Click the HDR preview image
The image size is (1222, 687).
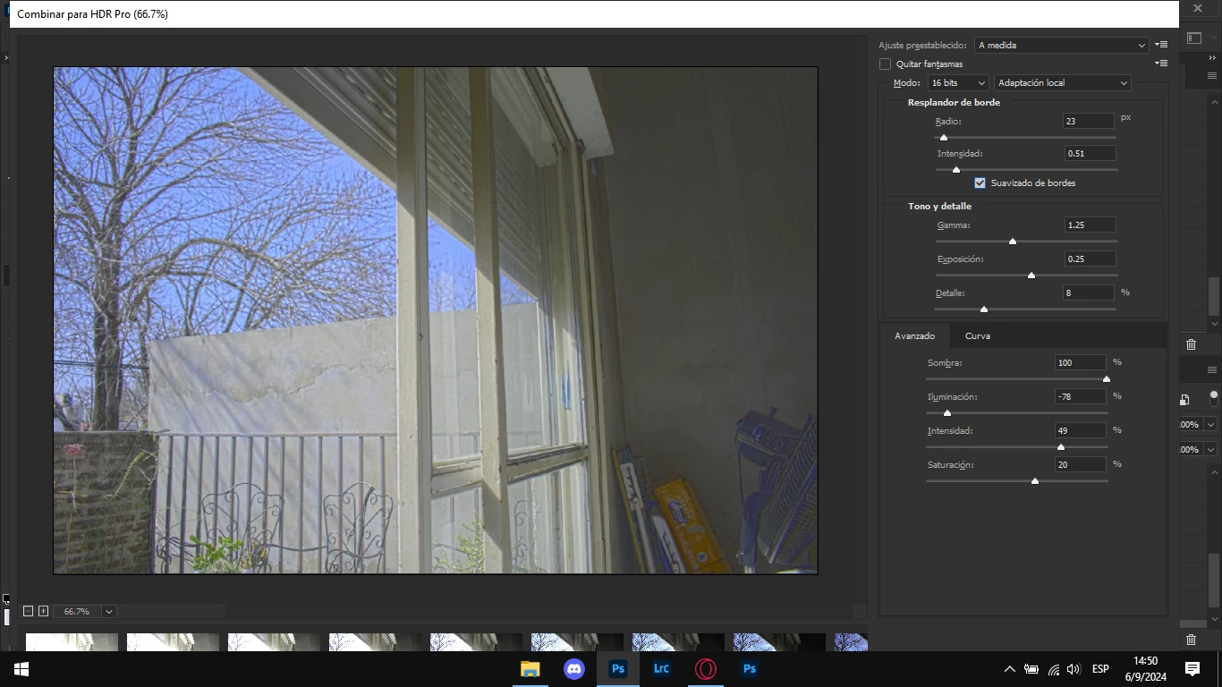tap(436, 320)
